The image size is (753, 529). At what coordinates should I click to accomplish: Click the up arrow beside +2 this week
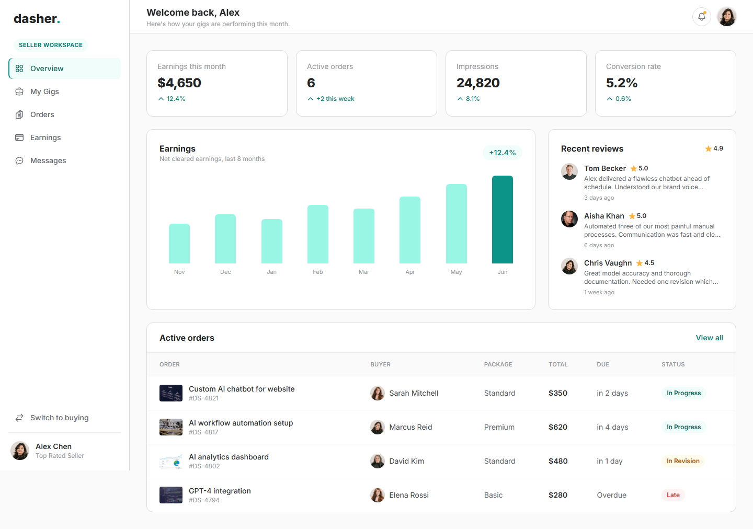pyautogui.click(x=311, y=99)
